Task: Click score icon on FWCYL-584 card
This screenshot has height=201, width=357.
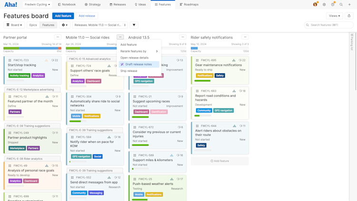Action: click(109, 137)
